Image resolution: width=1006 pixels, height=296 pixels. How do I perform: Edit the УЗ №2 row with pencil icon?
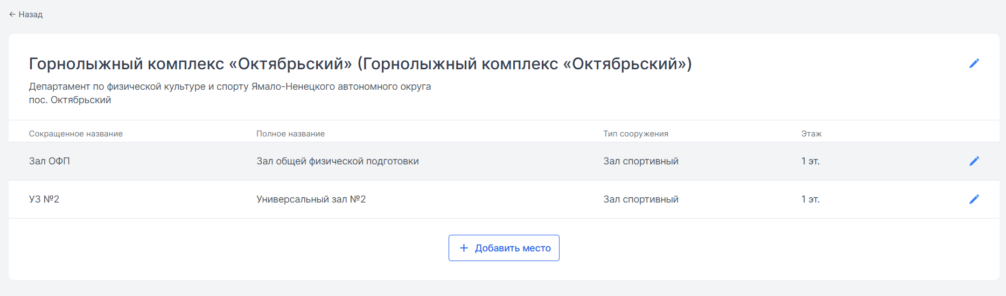click(x=974, y=199)
